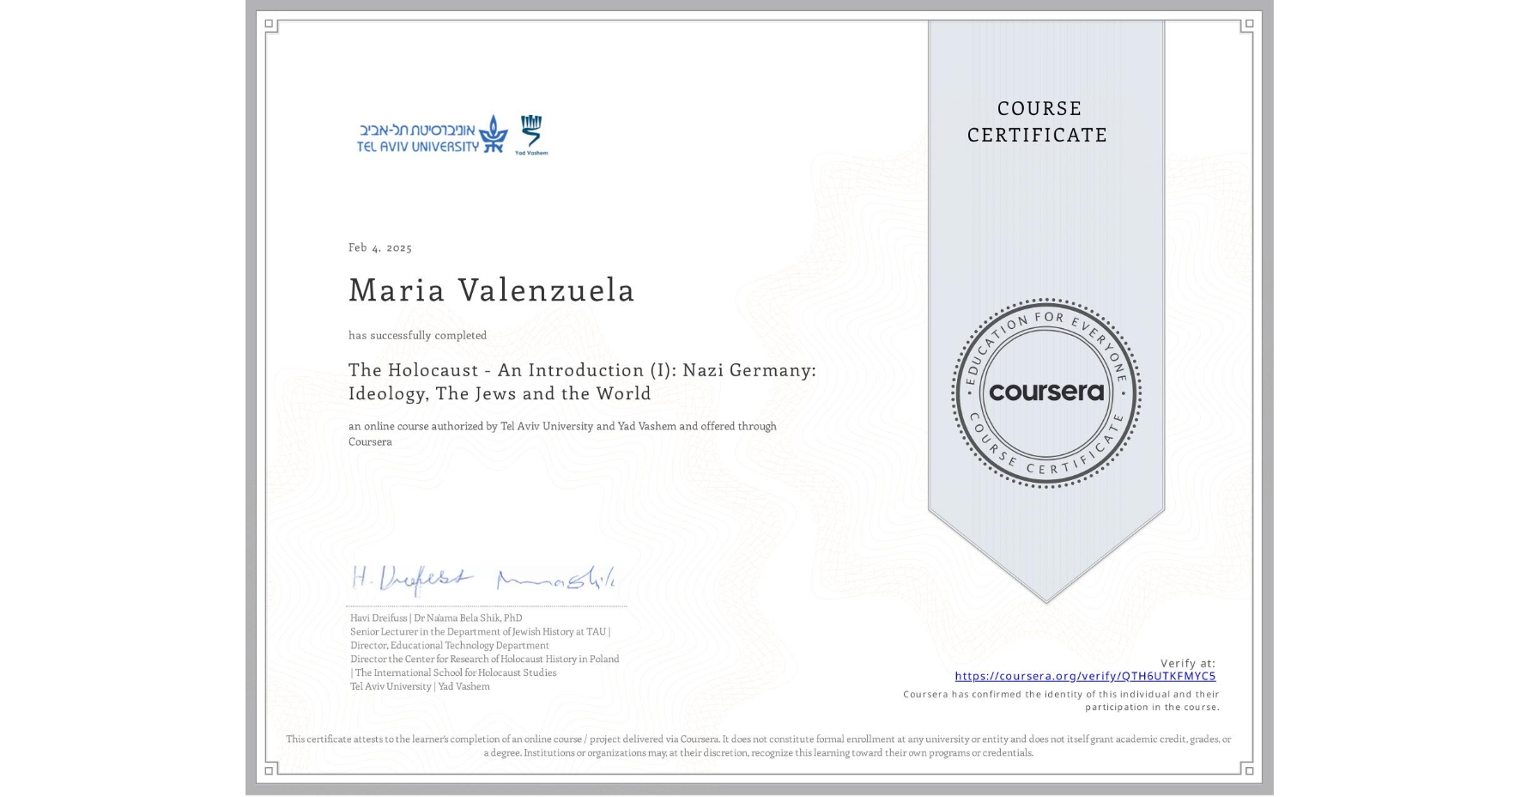Click the 'has successfully completed' text
The width and height of the screenshot is (1521, 797).
(417, 335)
